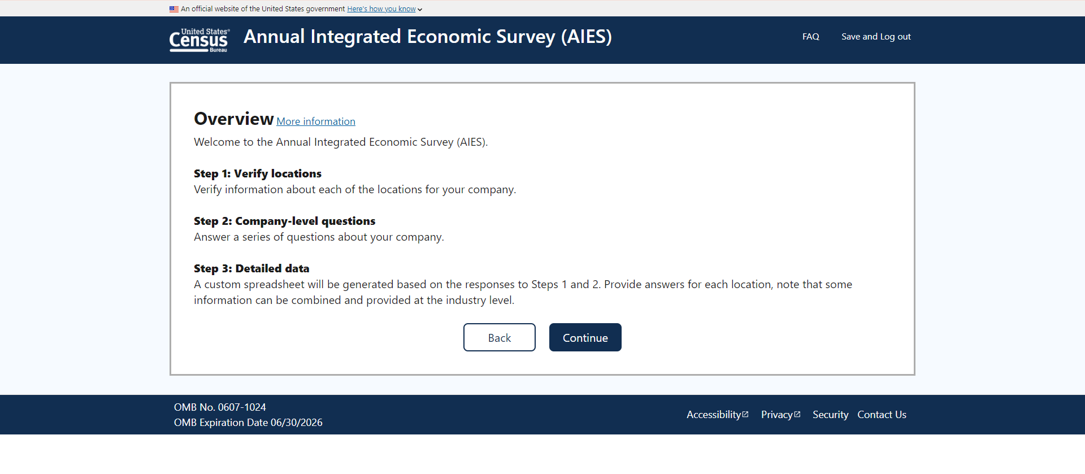Click the "Step 1: Verify locations" heading
The image size is (1085, 474).
[x=257, y=173]
